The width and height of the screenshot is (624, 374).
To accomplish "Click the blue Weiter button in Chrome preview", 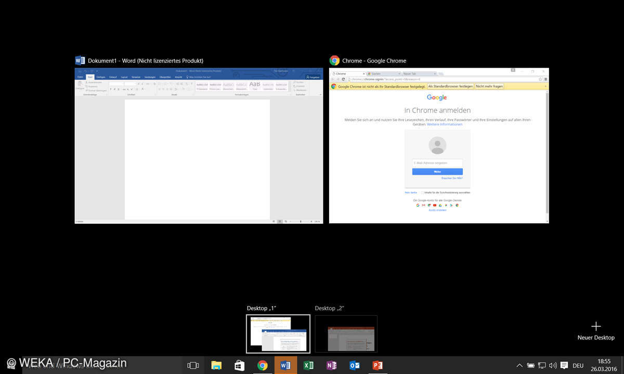I will 437,171.
